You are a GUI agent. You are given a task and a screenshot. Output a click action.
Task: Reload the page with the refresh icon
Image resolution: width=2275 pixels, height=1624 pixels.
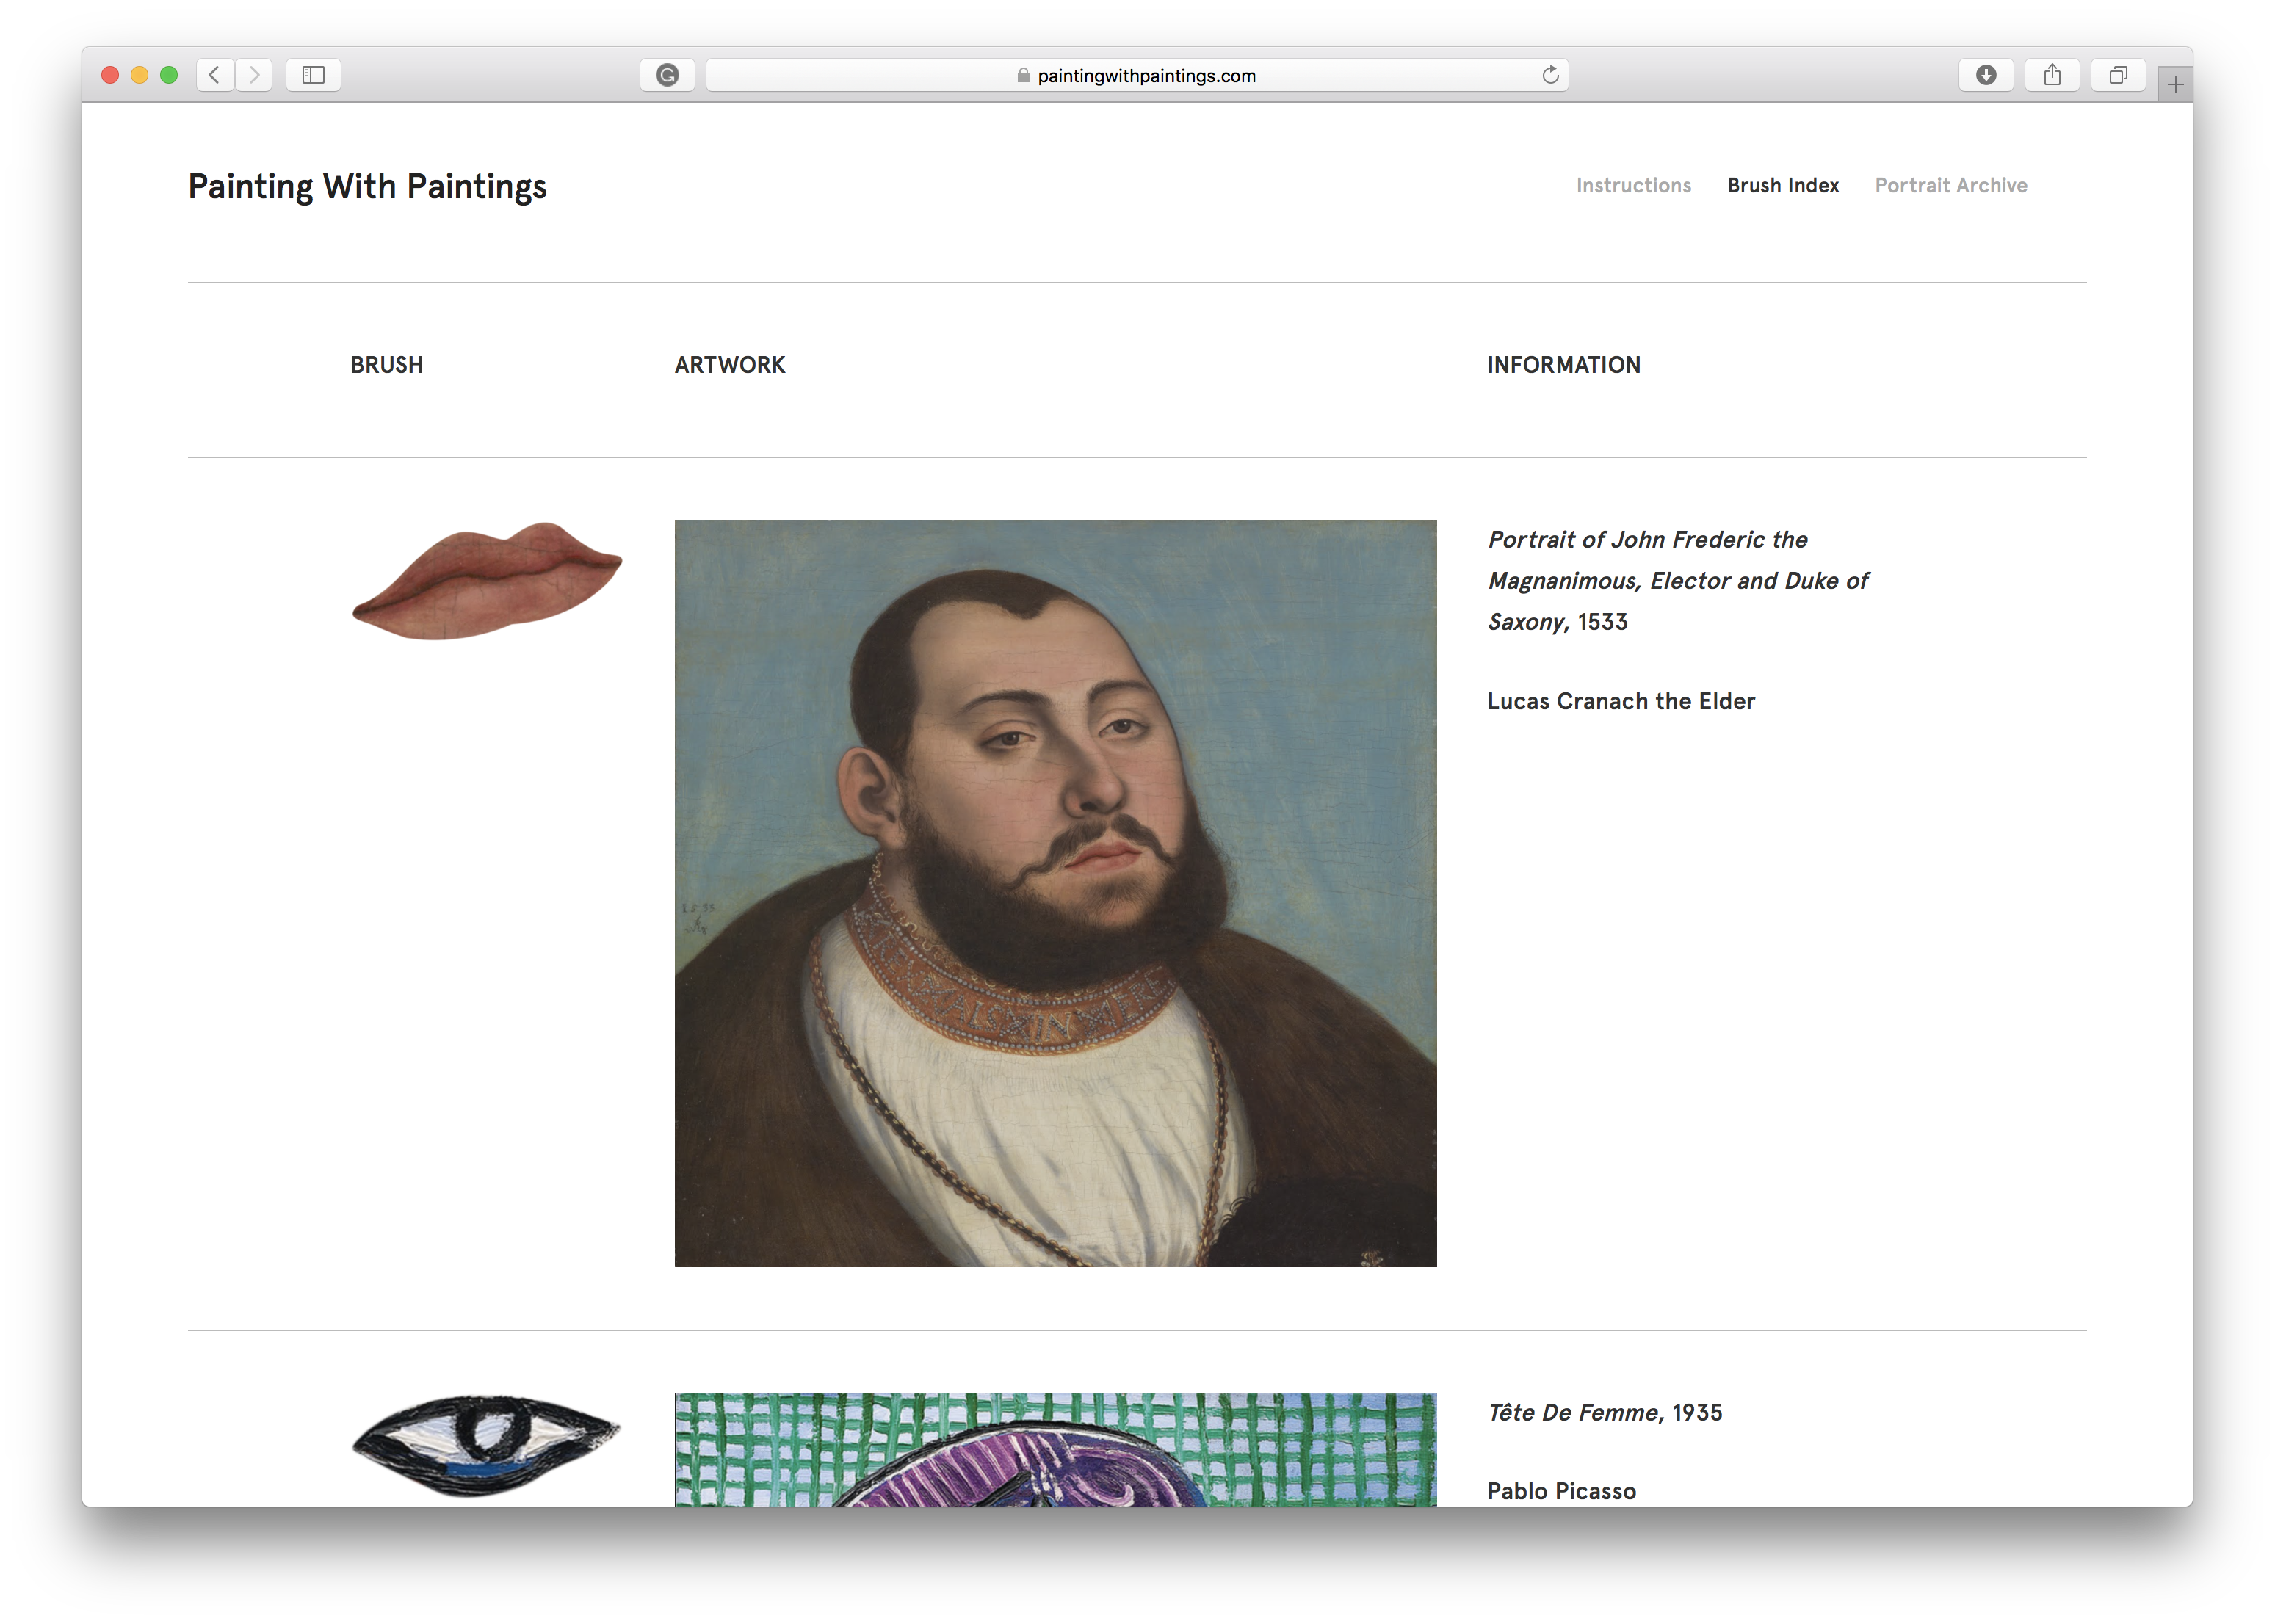[x=1550, y=75]
